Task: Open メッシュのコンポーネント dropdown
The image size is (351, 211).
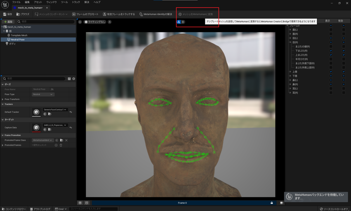Action: (x=51, y=14)
